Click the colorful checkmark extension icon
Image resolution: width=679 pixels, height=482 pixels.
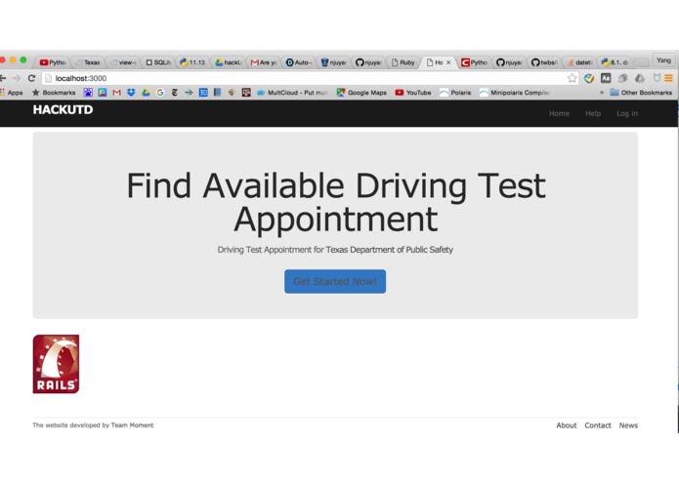[589, 78]
